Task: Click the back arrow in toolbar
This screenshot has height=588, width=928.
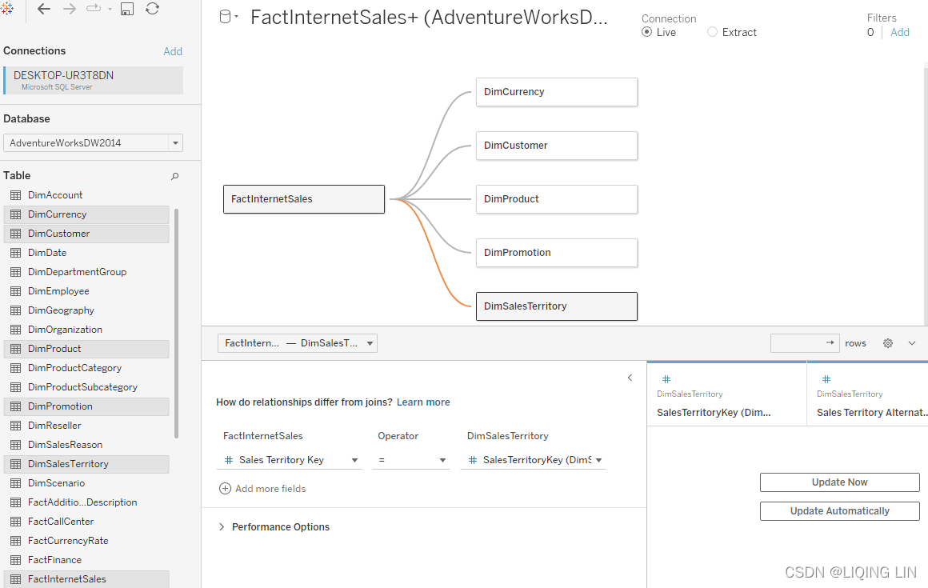Action: tap(44, 9)
